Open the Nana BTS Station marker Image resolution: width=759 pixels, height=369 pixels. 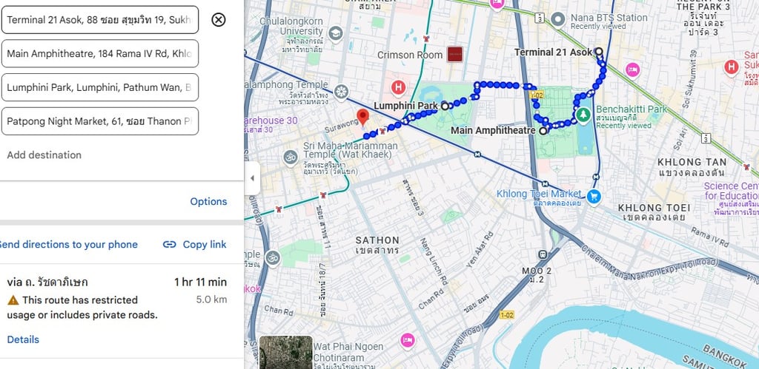(x=558, y=20)
